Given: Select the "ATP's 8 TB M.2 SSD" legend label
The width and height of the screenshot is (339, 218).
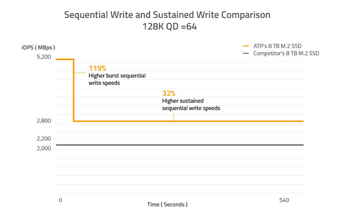Looking at the screenshot, I should point(278,45).
